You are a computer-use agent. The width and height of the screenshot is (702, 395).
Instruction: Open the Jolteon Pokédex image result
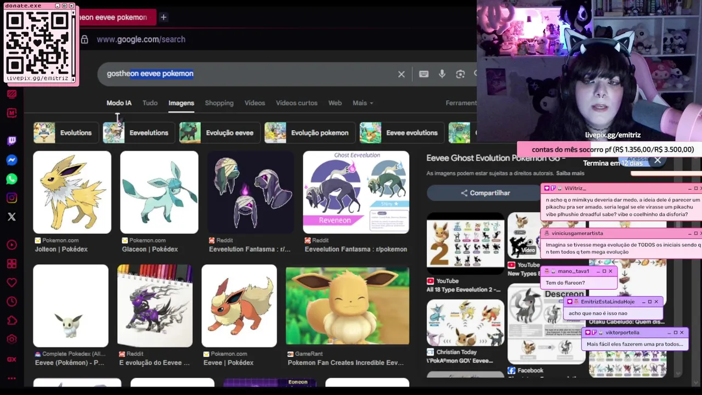point(72,193)
